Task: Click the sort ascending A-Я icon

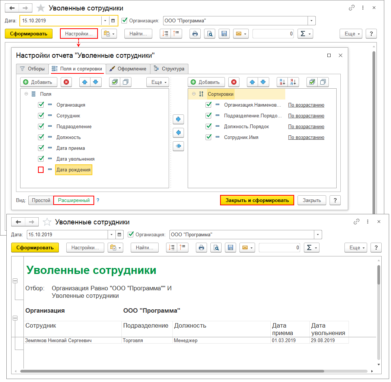Action: 282,82
